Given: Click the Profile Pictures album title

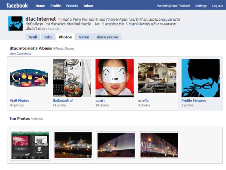Looking at the screenshot, I should (x=194, y=101).
